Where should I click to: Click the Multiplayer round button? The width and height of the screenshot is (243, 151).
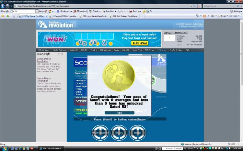coord(100,133)
